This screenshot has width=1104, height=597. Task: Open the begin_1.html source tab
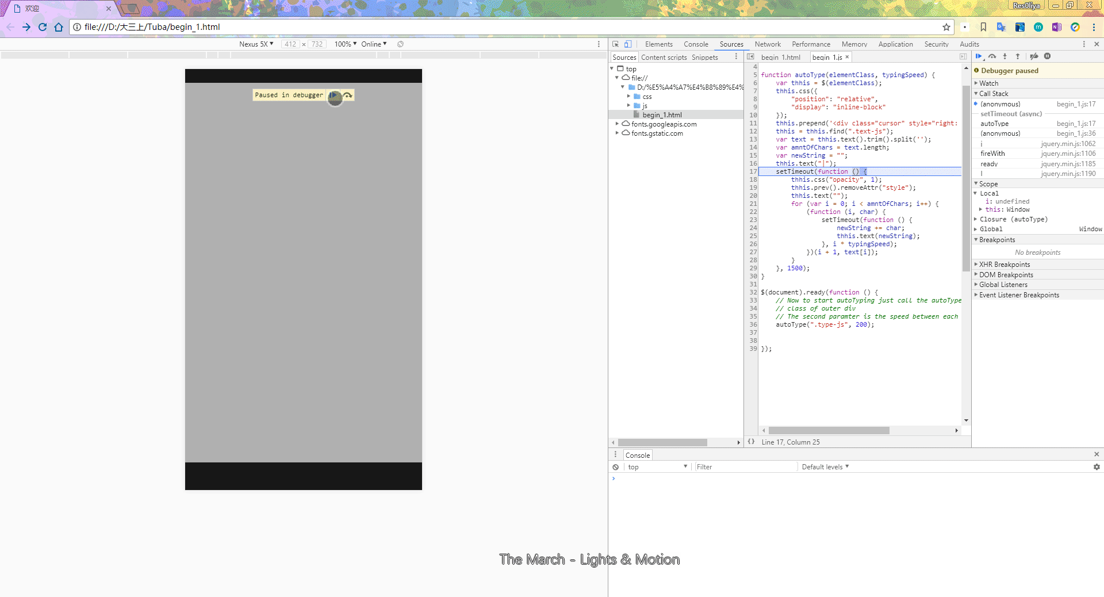(x=780, y=58)
